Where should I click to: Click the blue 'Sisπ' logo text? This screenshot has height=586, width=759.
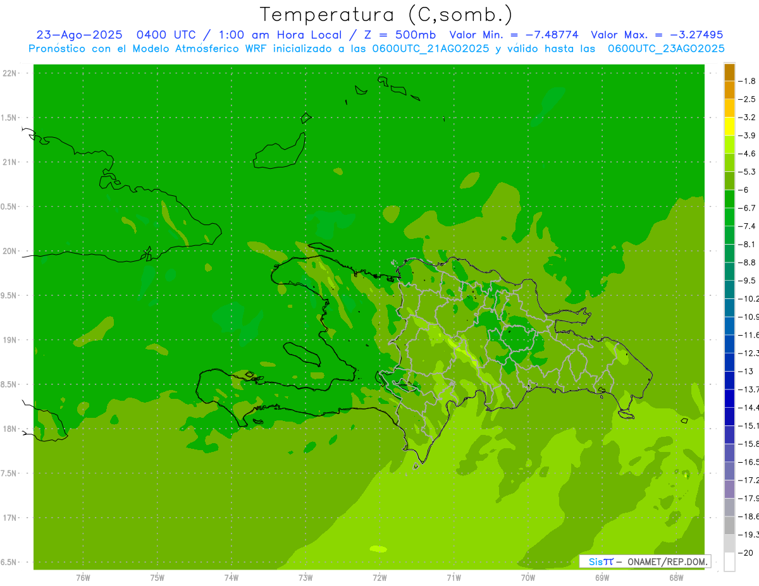[x=601, y=561]
